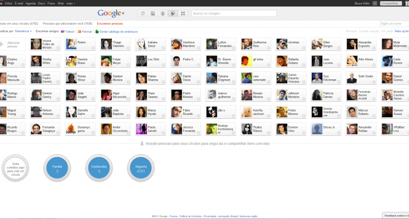Open the Games icon in navigation bar

coord(183,13)
